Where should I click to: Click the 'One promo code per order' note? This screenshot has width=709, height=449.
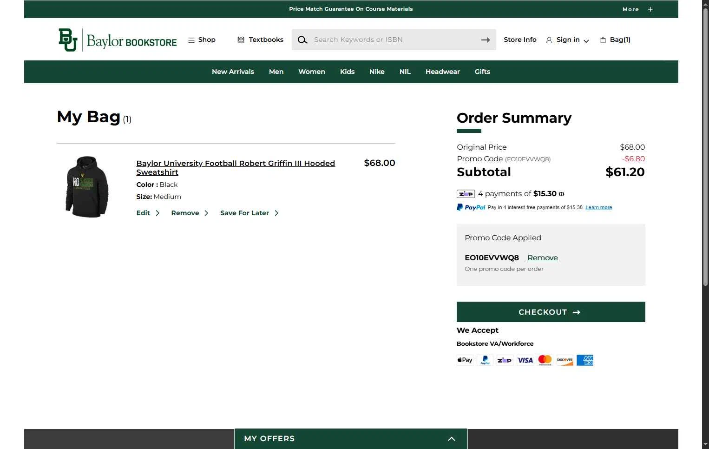(504, 269)
